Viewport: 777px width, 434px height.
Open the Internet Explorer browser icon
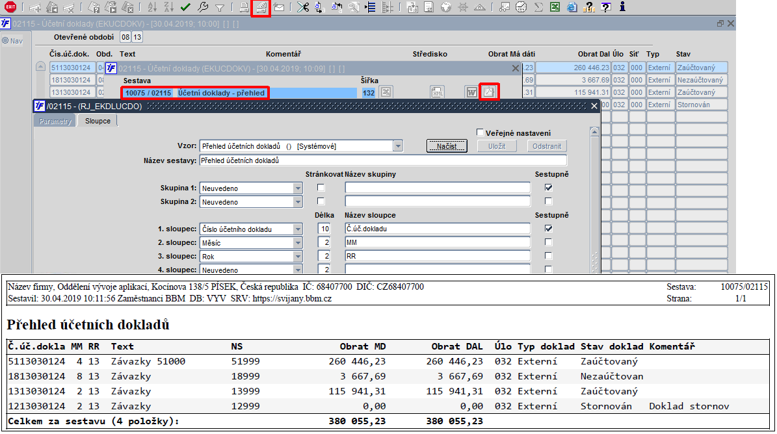point(572,7)
